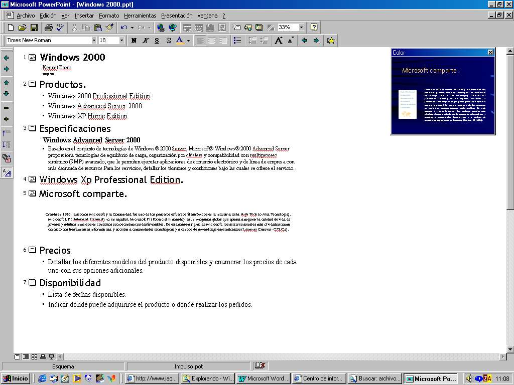Image resolution: width=514 pixels, height=385 pixels.
Task: Open Archivo menu
Action: pyautogui.click(x=26, y=16)
